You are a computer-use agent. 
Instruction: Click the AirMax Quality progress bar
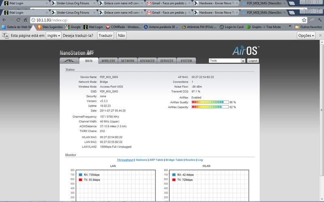pos(210,102)
